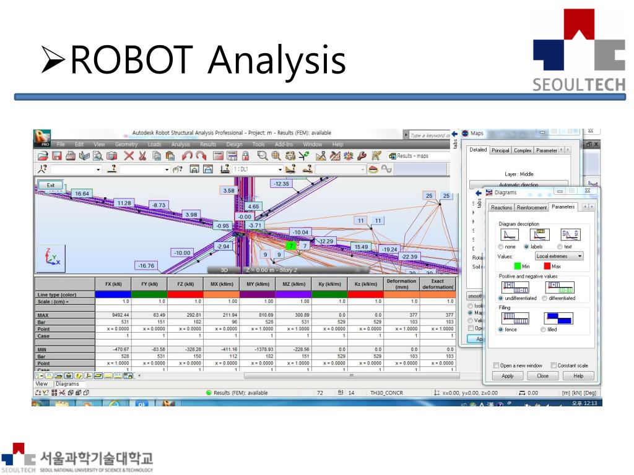Click the node selection question-mark icon
Viewport: 634px width, 475px height.
click(42, 169)
